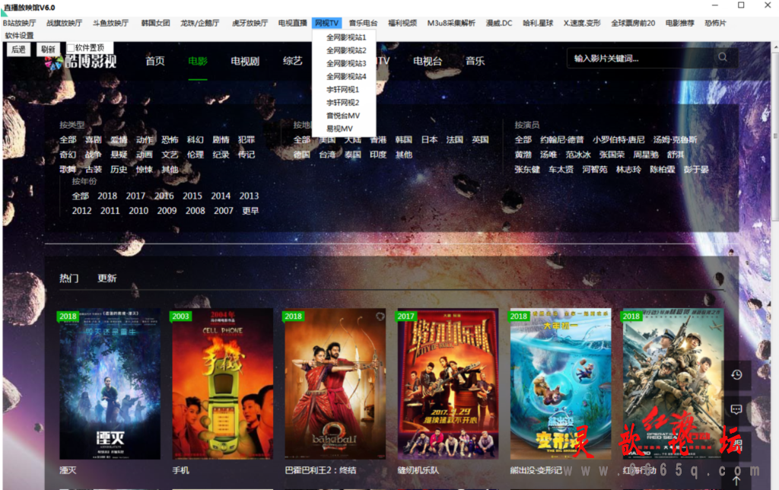Screen dimensions: 779x490
Task: Go back with the 后退 button
Action: 18,49
